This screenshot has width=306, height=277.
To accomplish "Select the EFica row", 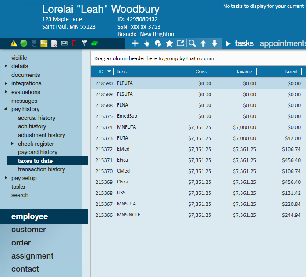I will point(198,160).
